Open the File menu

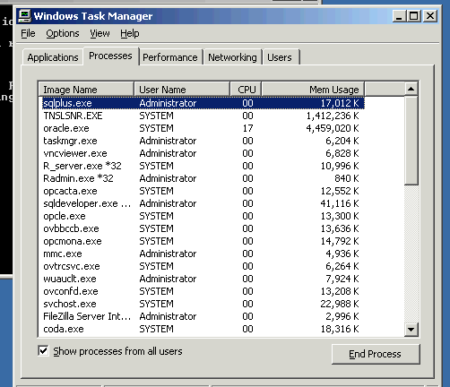click(x=28, y=33)
